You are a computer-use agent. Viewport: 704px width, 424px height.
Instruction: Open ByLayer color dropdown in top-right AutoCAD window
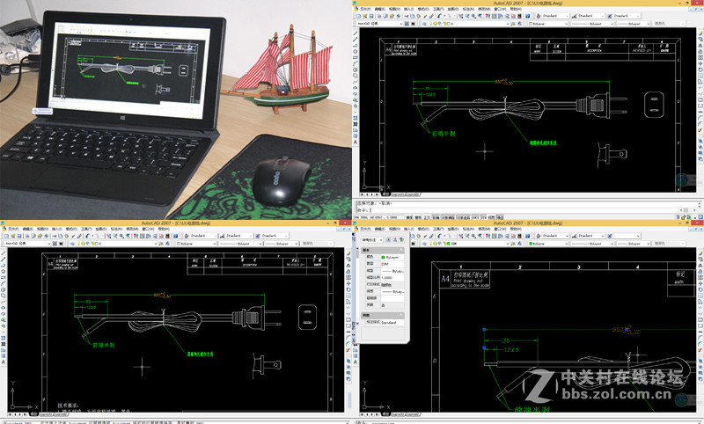coord(548,24)
